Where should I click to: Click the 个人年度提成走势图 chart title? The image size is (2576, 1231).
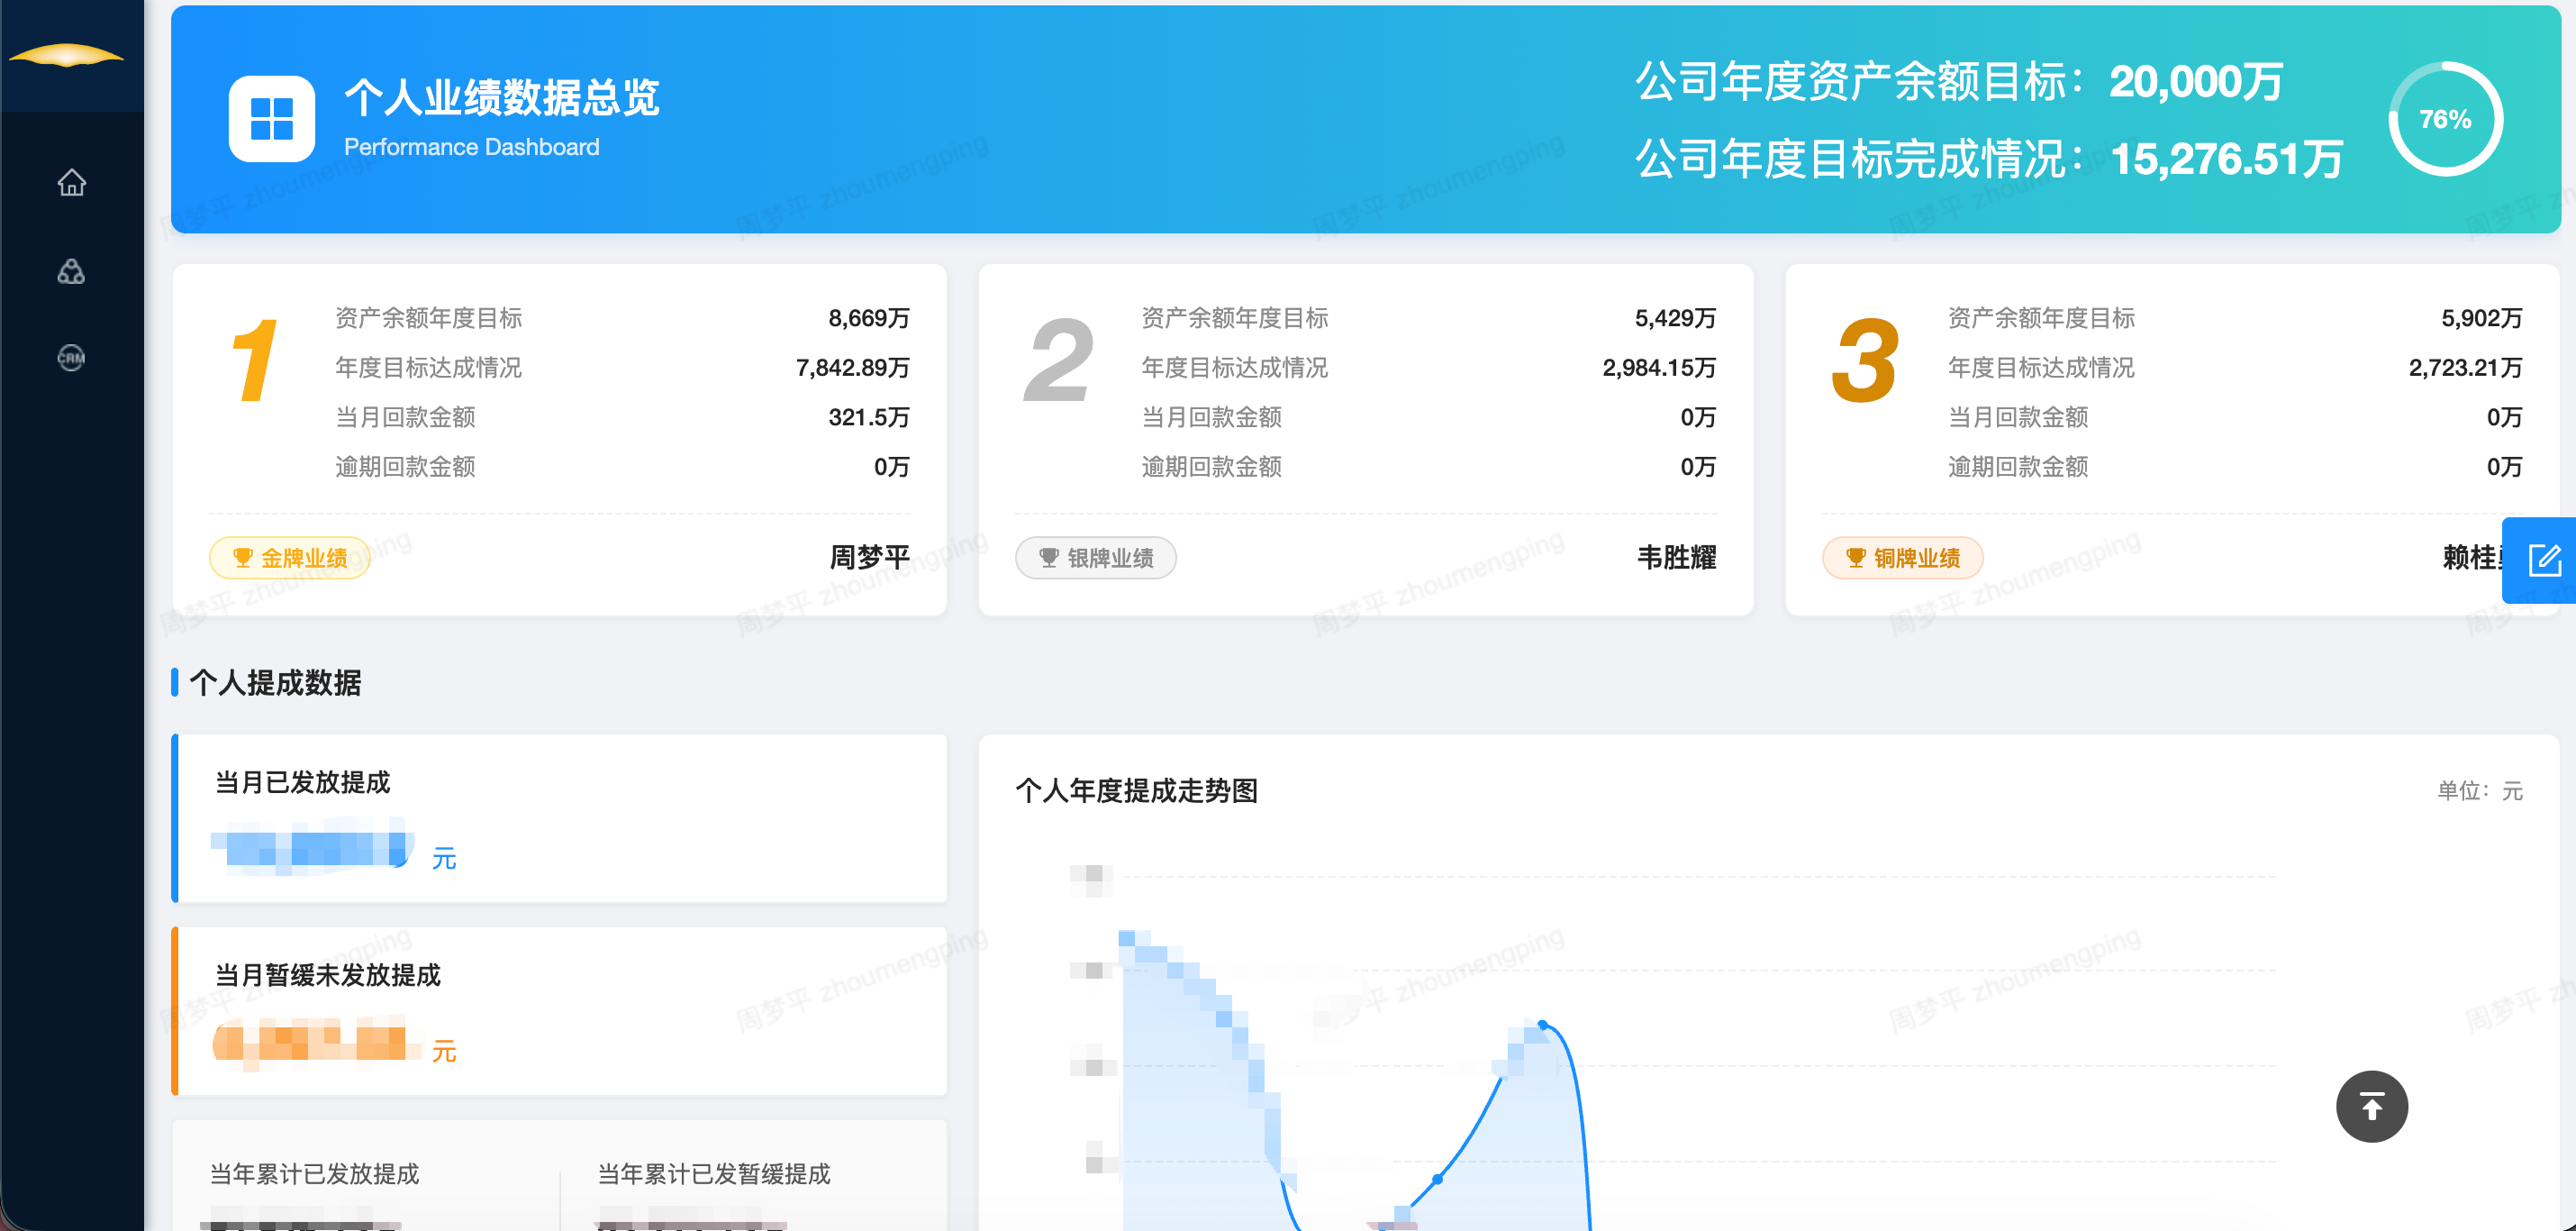1137,791
